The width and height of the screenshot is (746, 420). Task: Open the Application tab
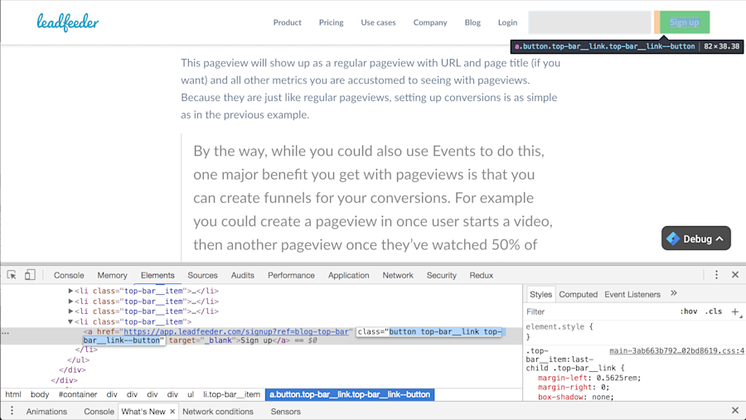pyautogui.click(x=349, y=275)
